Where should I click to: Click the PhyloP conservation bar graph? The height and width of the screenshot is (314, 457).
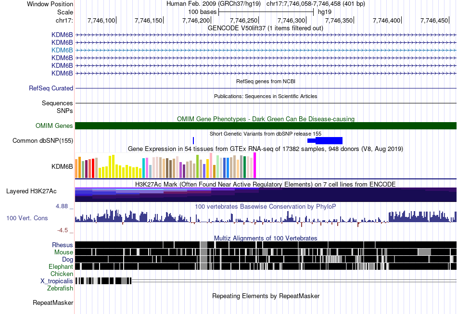pos(266,218)
